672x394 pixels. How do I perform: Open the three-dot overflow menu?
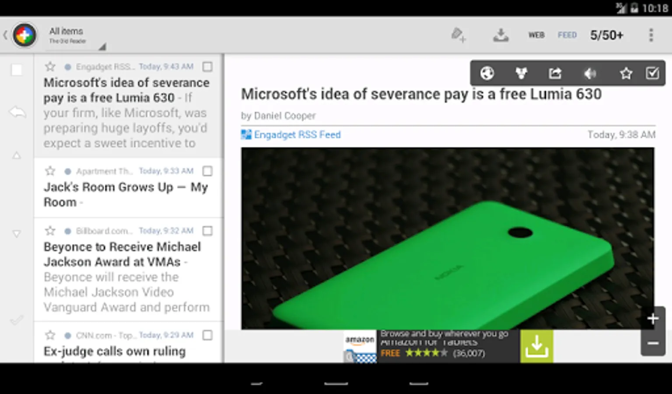pos(651,35)
